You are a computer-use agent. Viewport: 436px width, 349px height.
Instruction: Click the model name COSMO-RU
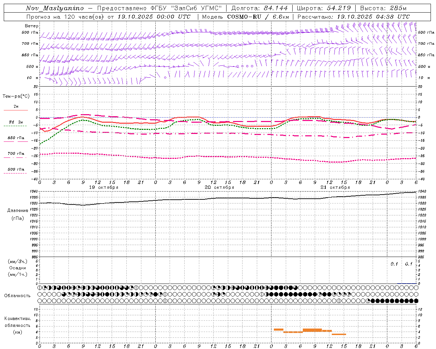coord(244,17)
